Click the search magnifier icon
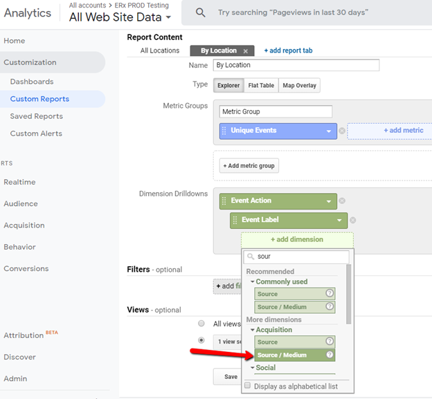 tap(200, 12)
